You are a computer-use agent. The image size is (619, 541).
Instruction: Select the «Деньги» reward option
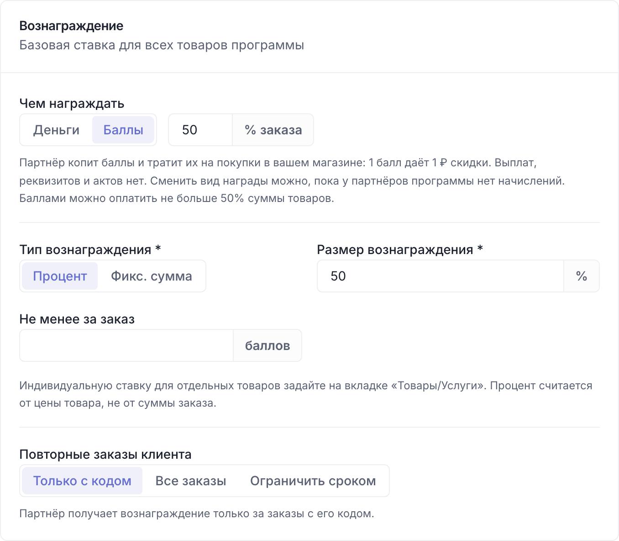56,130
